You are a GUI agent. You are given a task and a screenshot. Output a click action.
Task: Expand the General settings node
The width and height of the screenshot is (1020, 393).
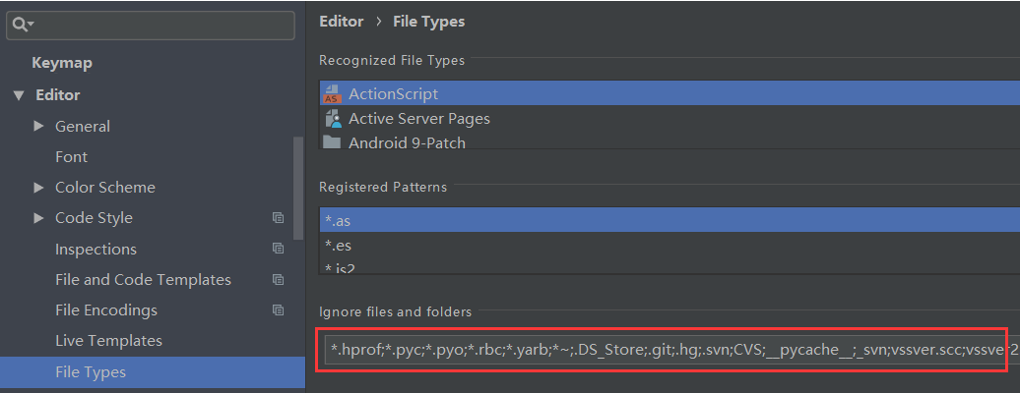(x=38, y=127)
